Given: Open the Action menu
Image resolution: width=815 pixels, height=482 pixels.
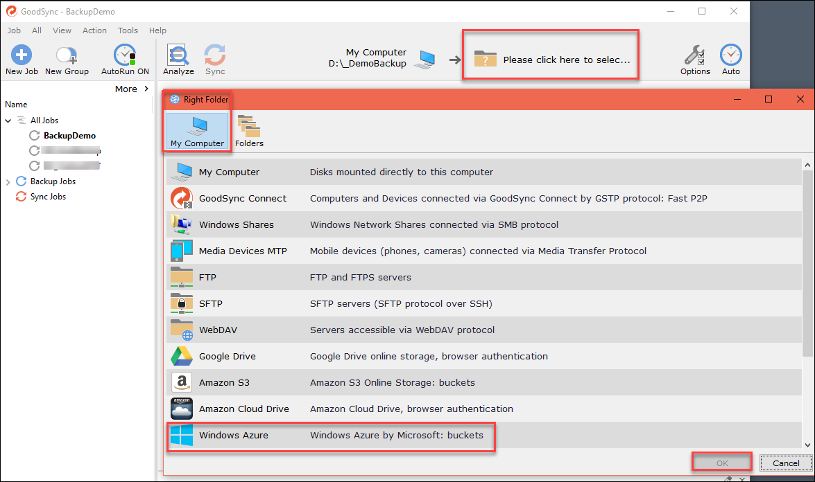Looking at the screenshot, I should (x=94, y=30).
